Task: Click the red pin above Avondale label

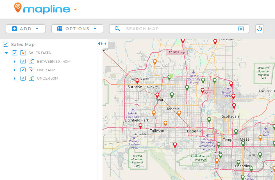Action: [x=140, y=126]
